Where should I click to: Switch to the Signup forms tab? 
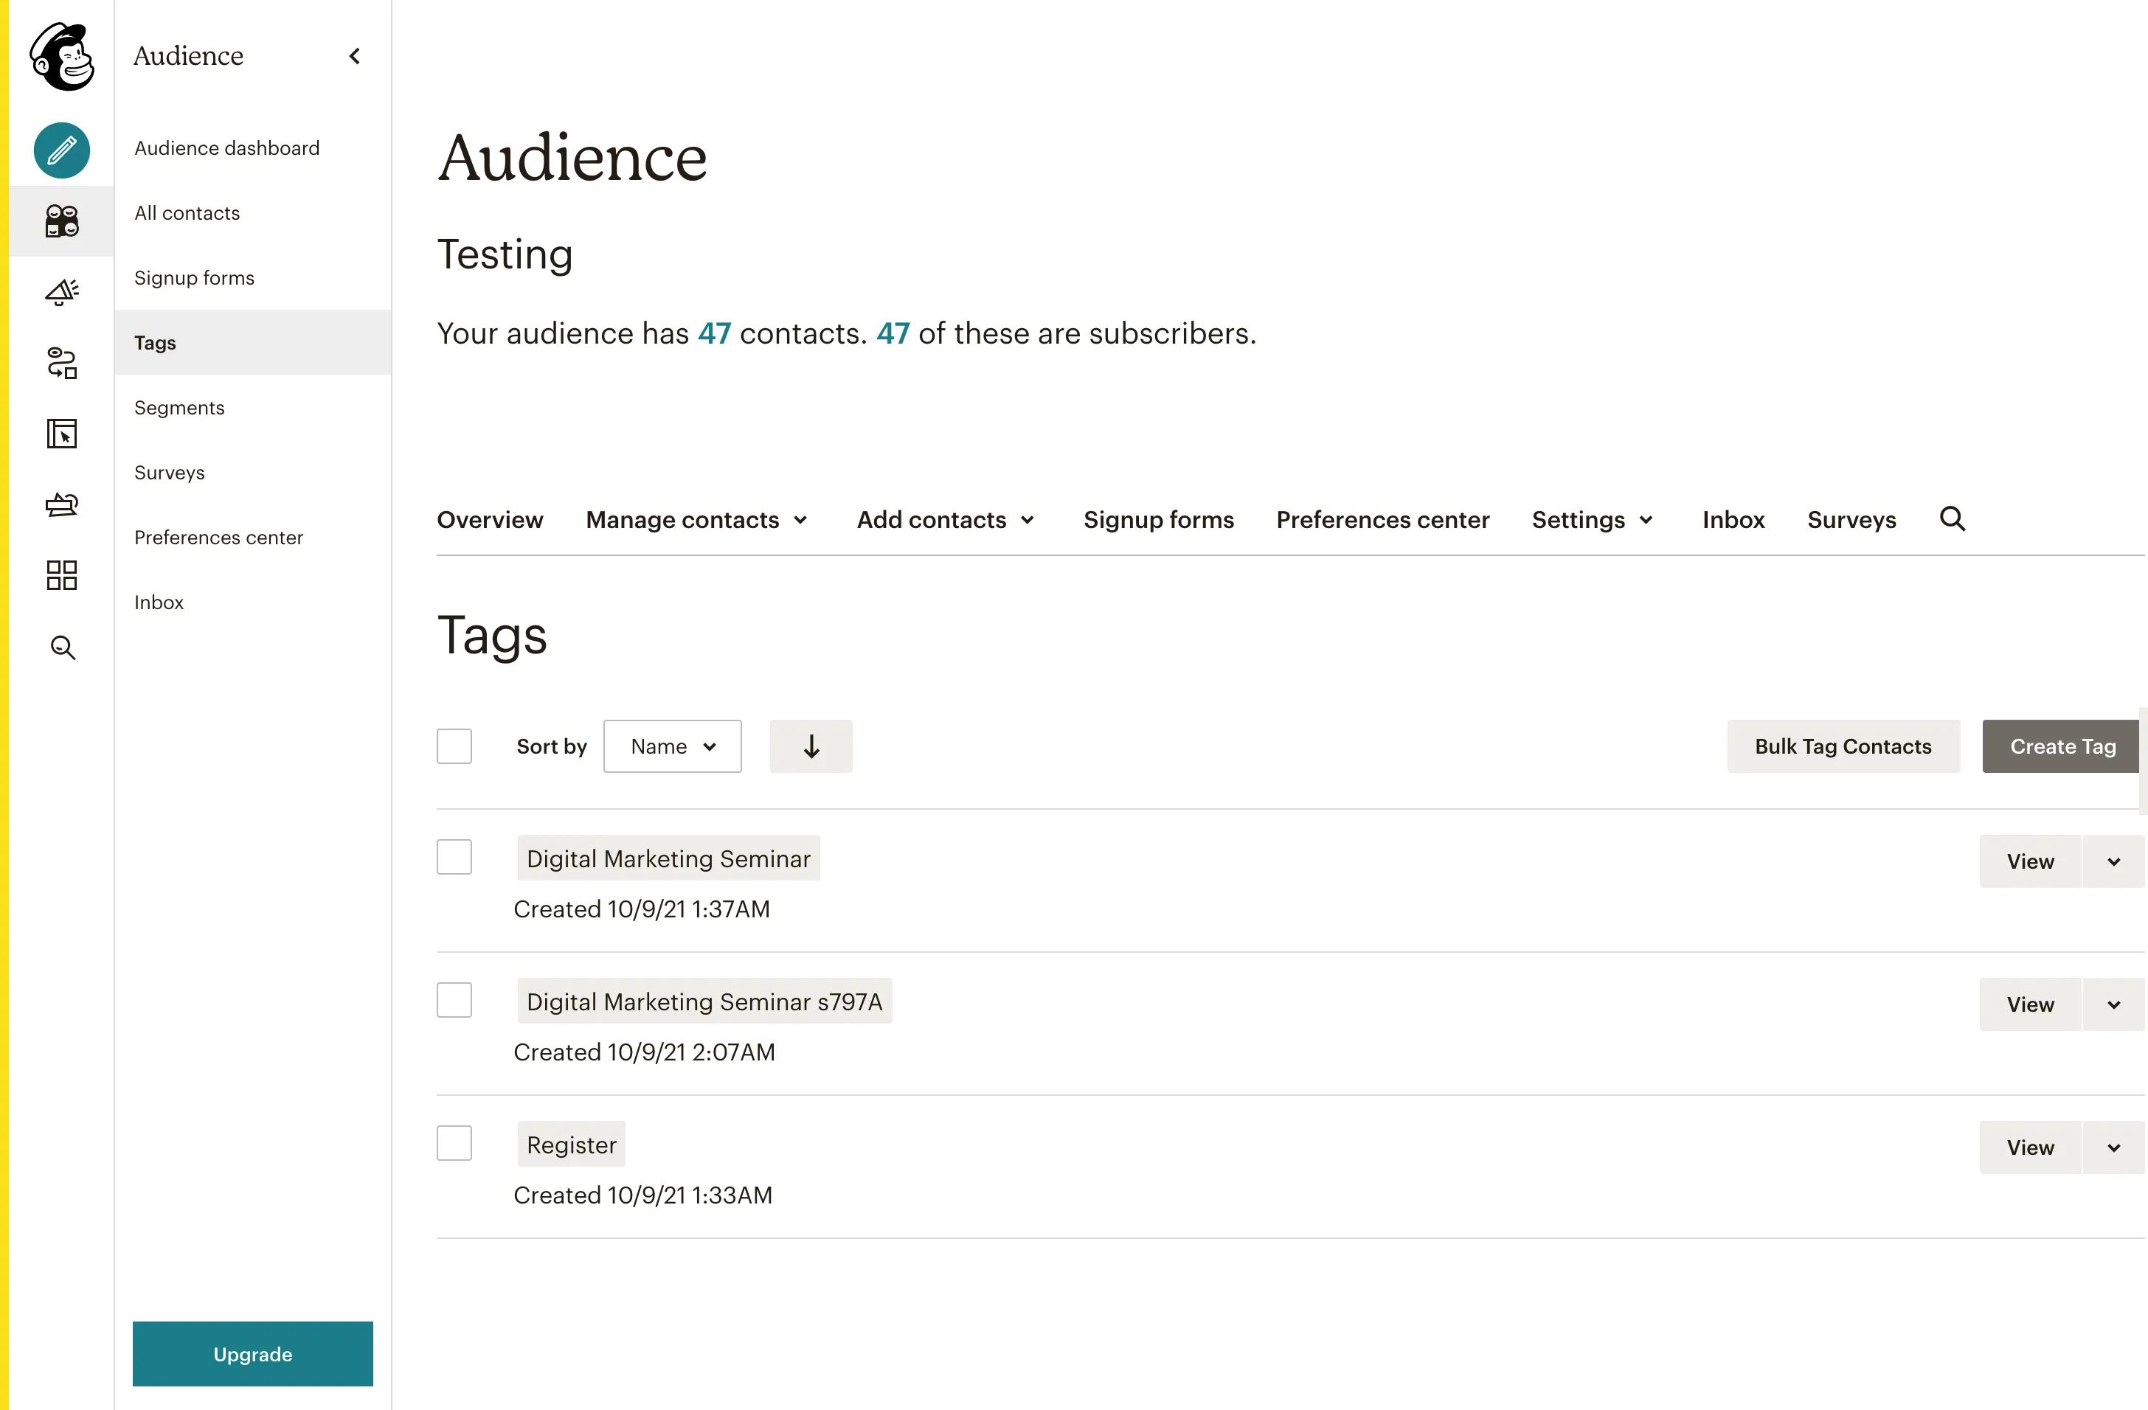click(x=1159, y=520)
